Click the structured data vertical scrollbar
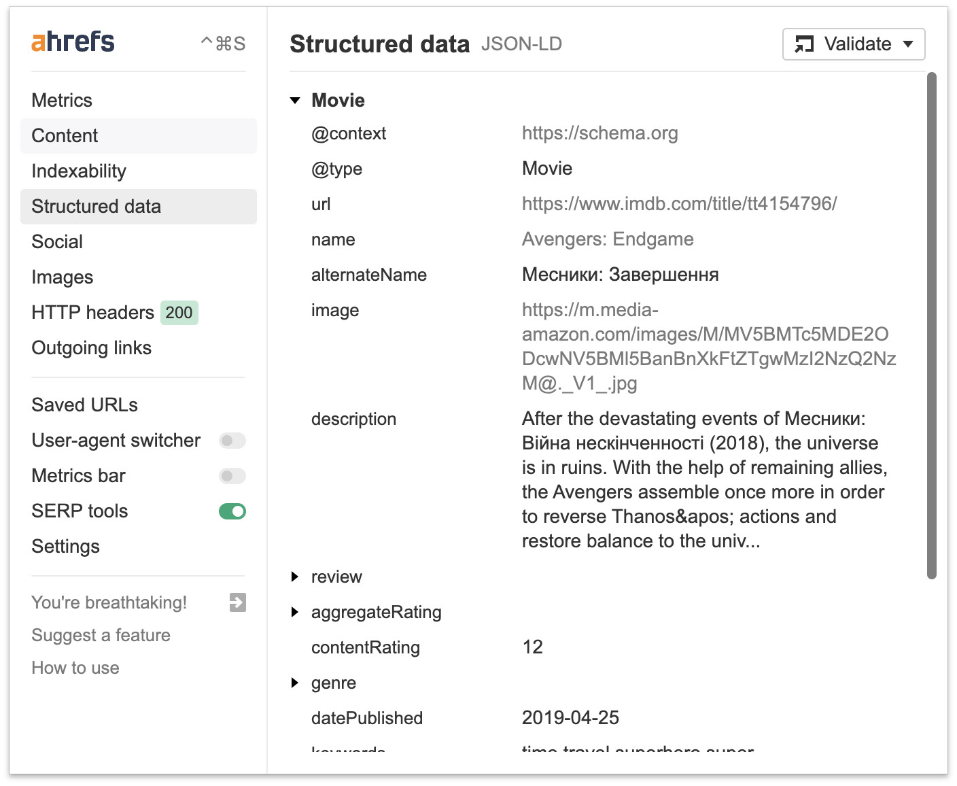The image size is (957, 786). [932, 326]
